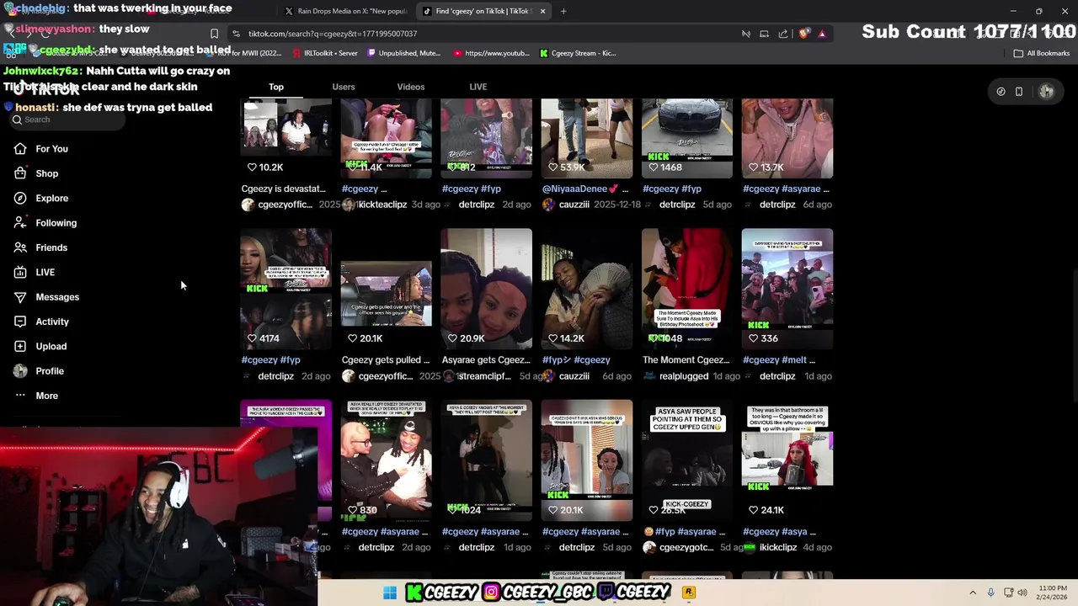Open the video thumbnail with 53.9K likes

click(587, 138)
